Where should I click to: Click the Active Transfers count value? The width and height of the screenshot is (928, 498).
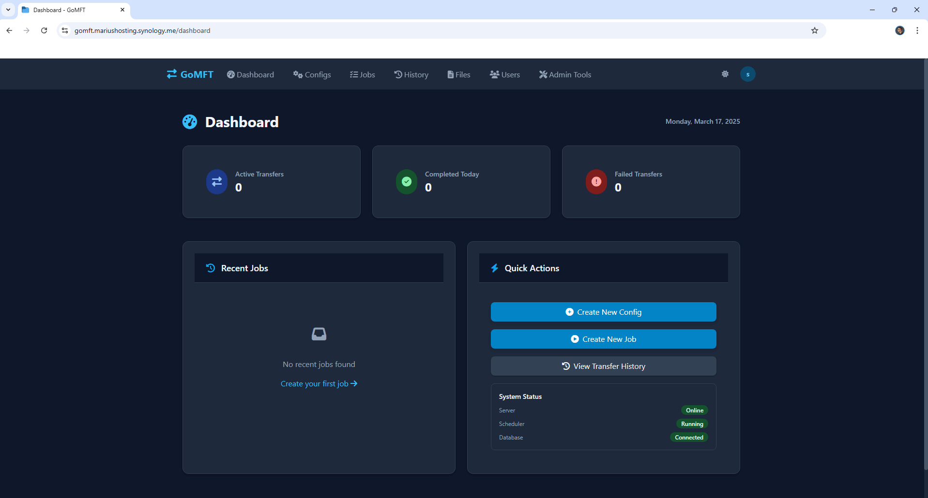239,188
